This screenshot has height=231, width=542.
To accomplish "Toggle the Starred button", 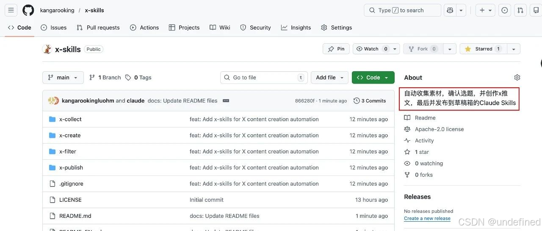I will tap(483, 49).
